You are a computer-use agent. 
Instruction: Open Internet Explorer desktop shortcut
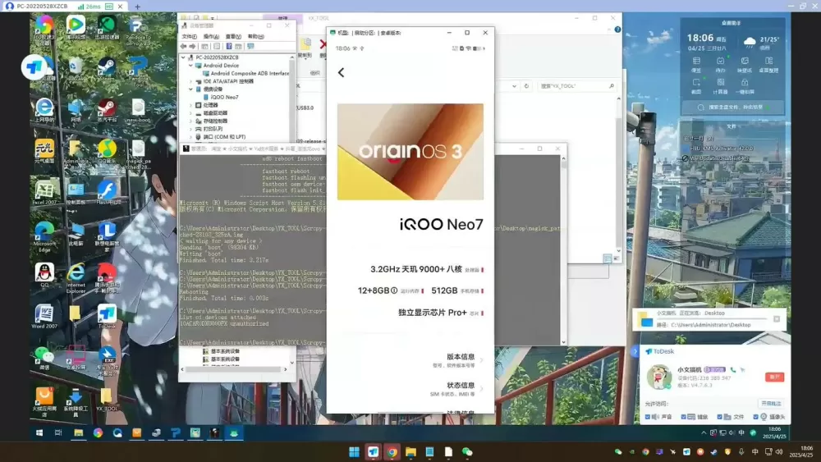pos(76,278)
